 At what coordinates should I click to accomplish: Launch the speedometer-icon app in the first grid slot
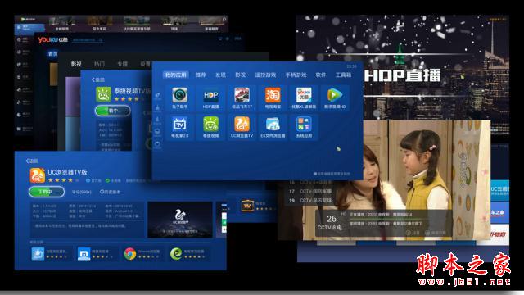pyautogui.click(x=180, y=98)
